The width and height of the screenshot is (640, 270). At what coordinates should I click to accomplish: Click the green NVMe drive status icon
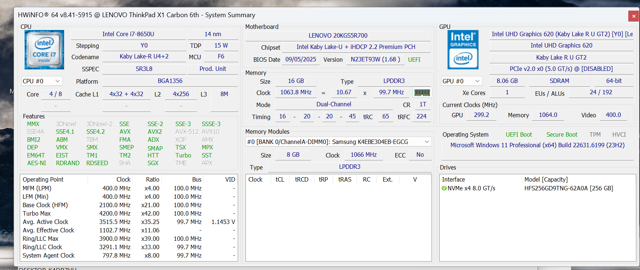(x=444, y=188)
